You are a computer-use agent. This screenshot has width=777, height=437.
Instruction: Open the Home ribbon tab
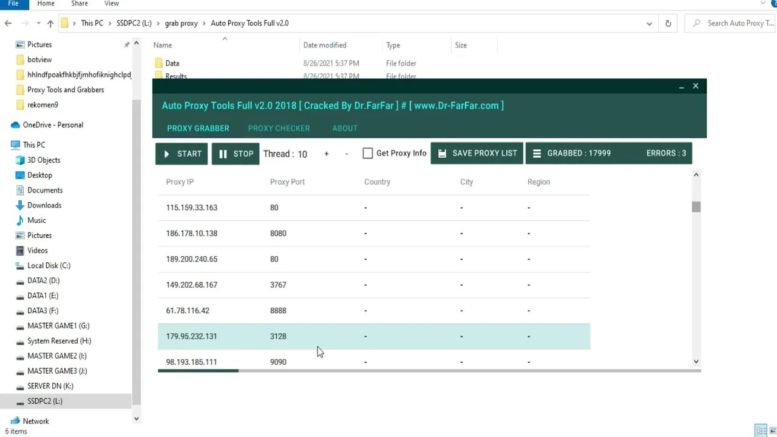pyautogui.click(x=46, y=4)
